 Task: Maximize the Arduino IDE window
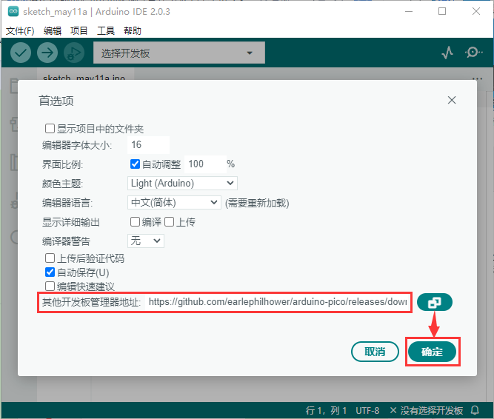[442, 12]
